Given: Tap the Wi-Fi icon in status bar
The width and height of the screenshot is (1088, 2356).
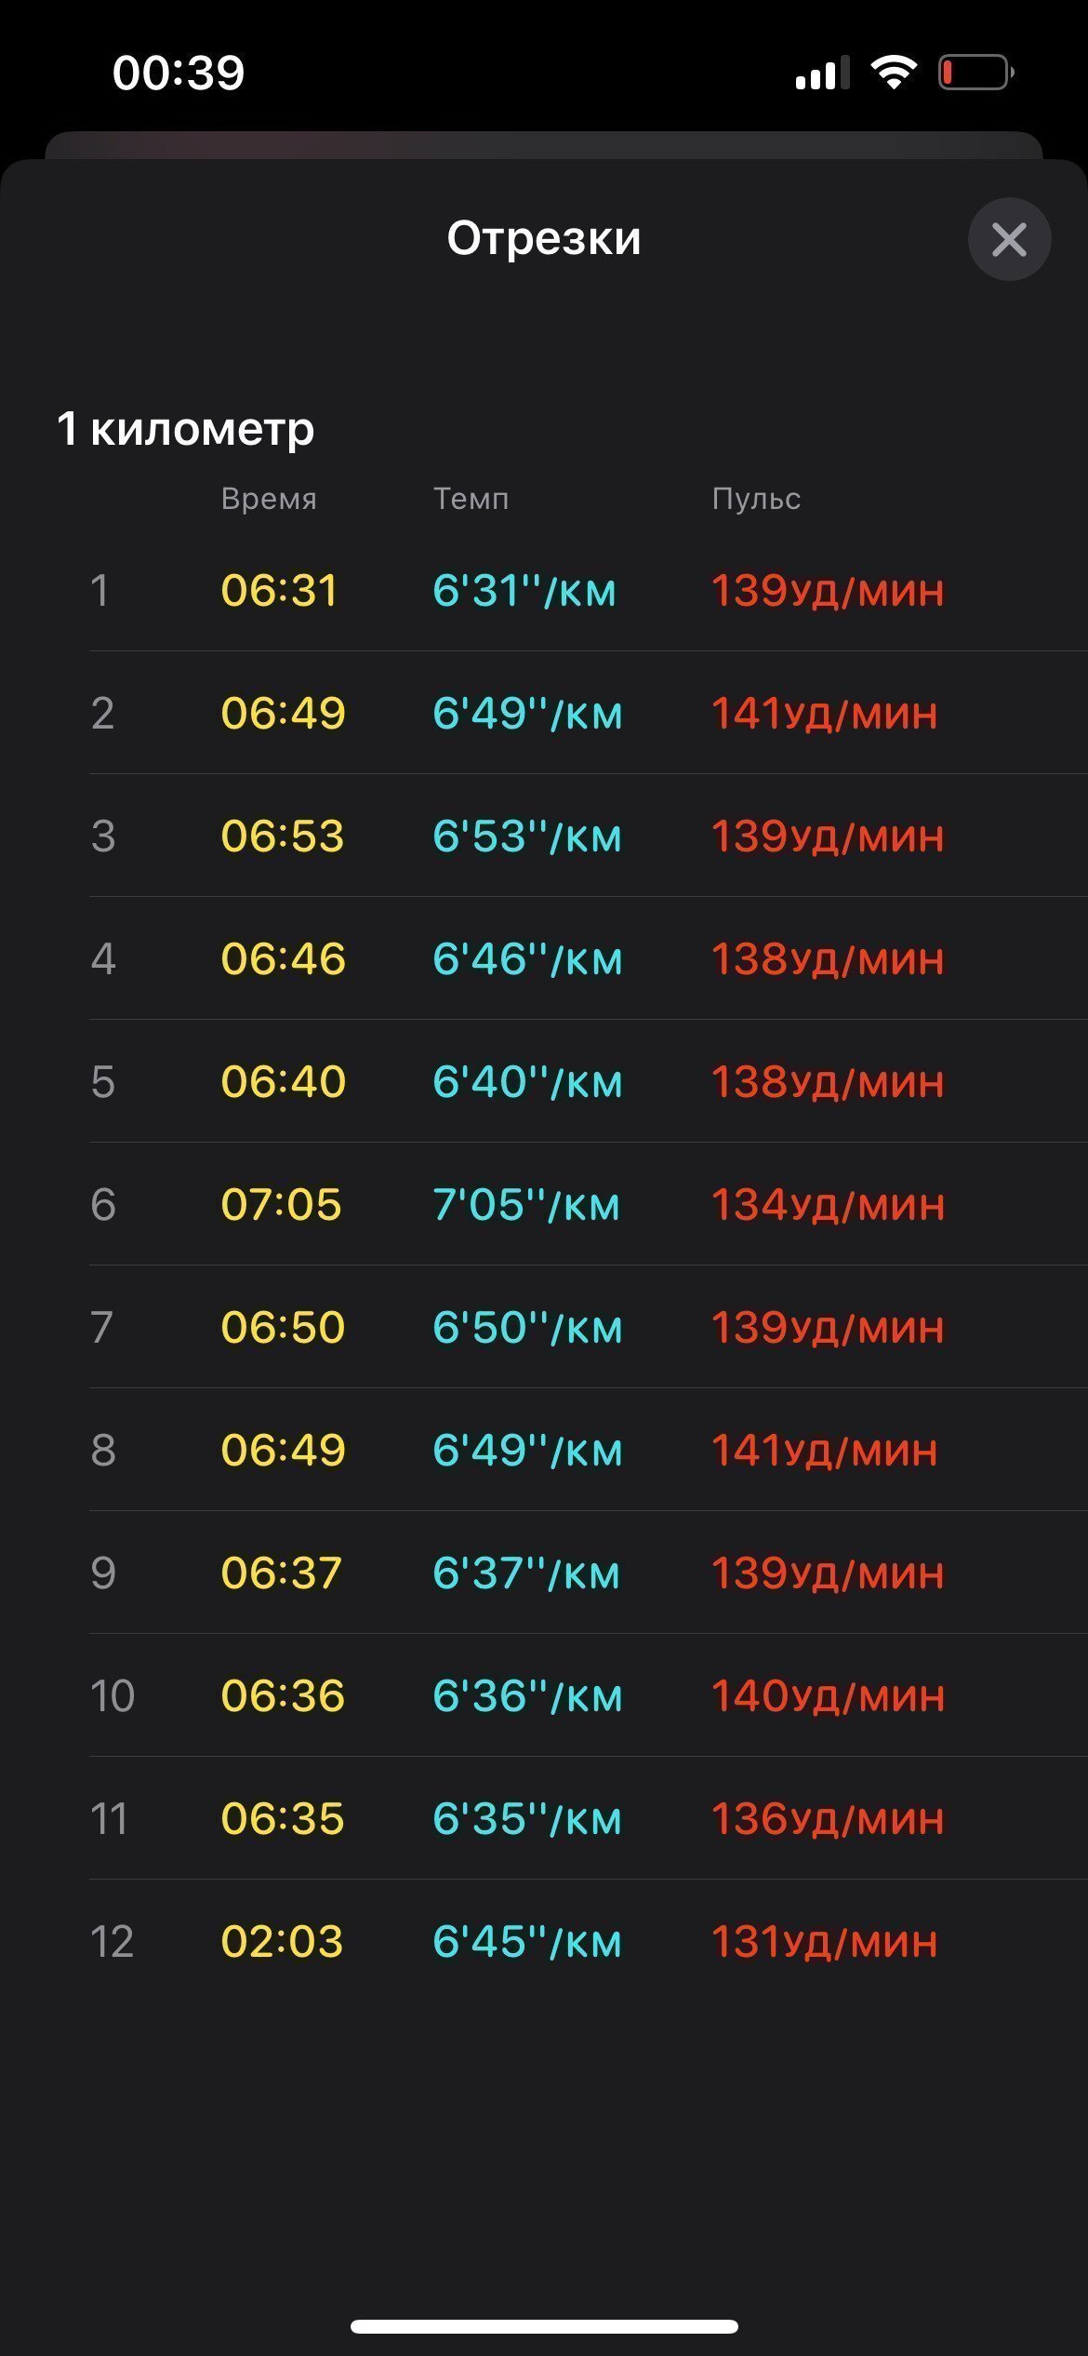Looking at the screenshot, I should click(x=893, y=72).
